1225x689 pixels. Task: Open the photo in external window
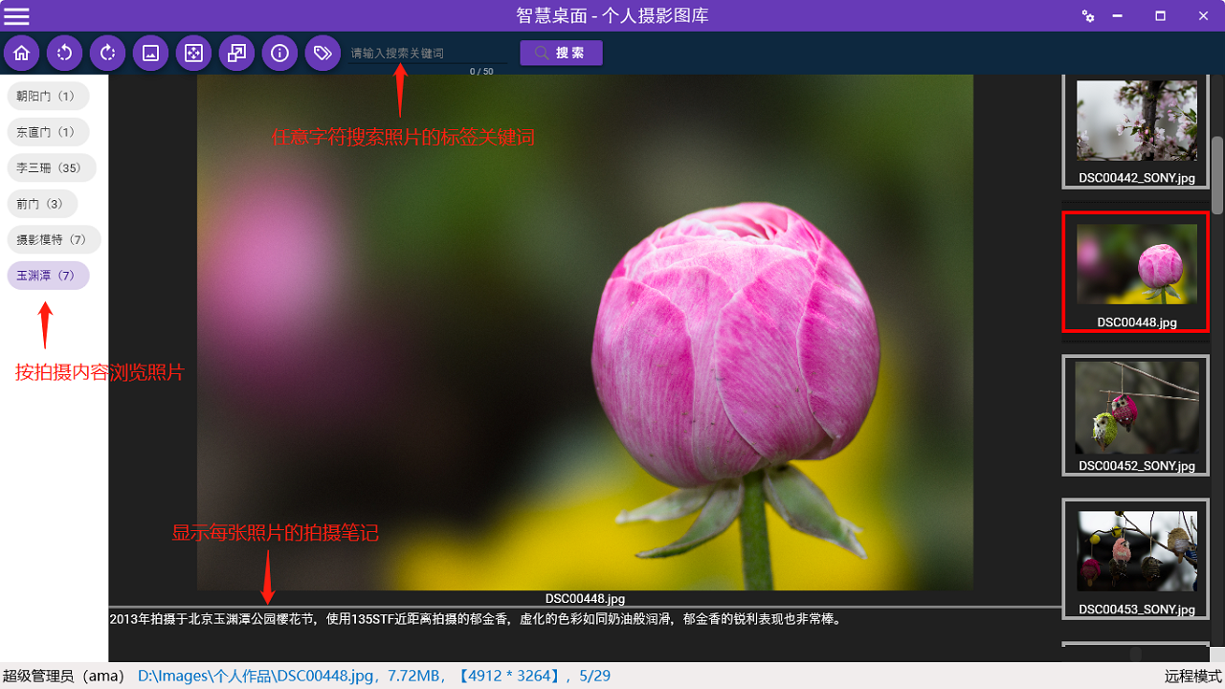(236, 53)
